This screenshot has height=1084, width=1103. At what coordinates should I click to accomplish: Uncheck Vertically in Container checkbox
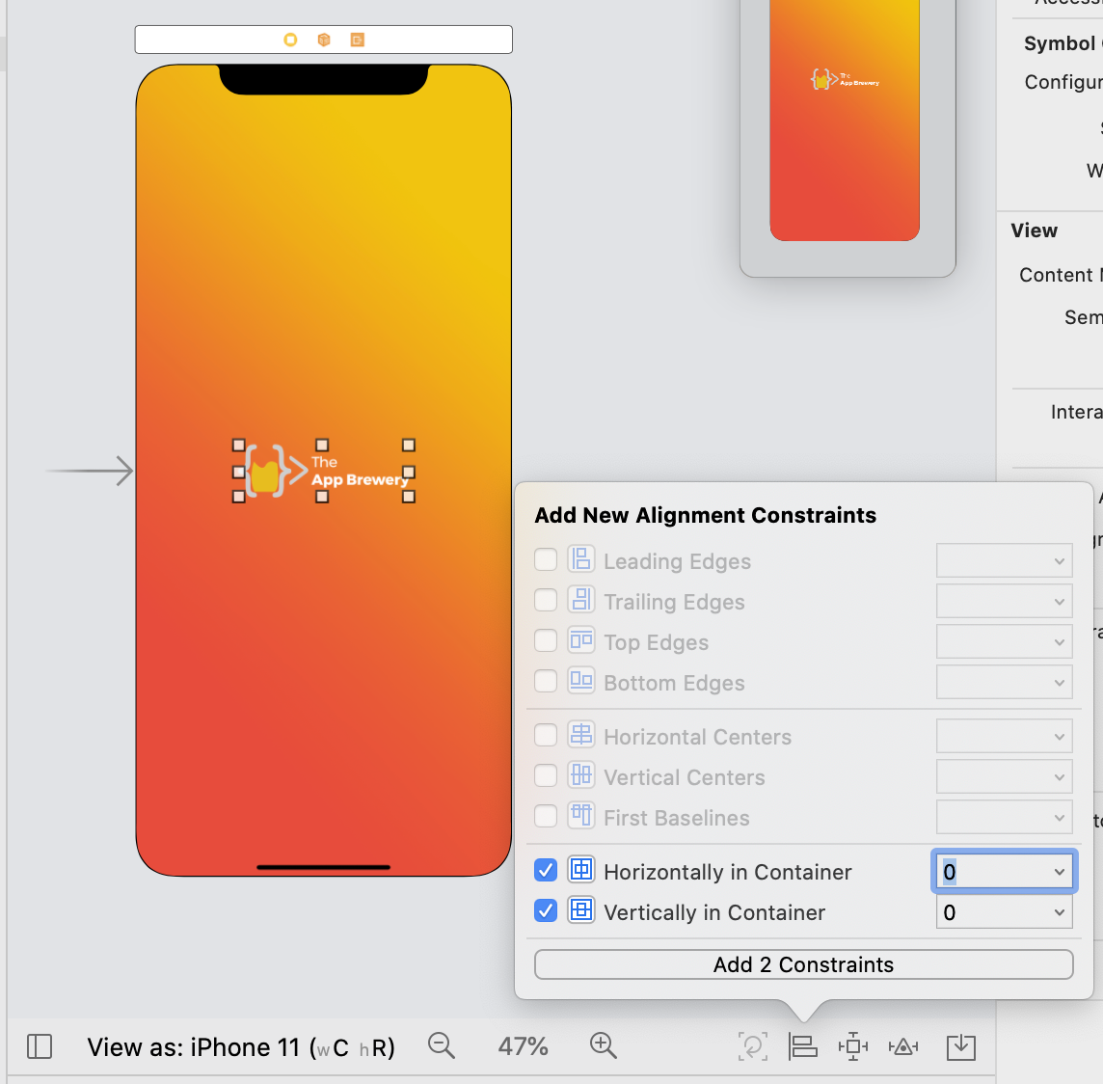click(546, 911)
